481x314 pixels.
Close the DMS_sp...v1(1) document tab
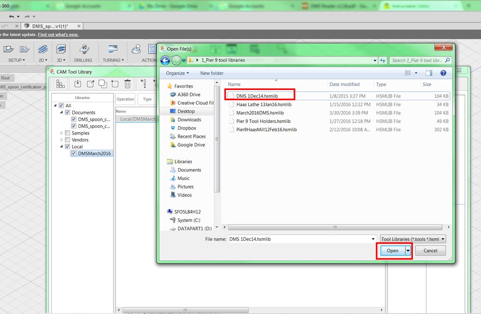coord(79,26)
